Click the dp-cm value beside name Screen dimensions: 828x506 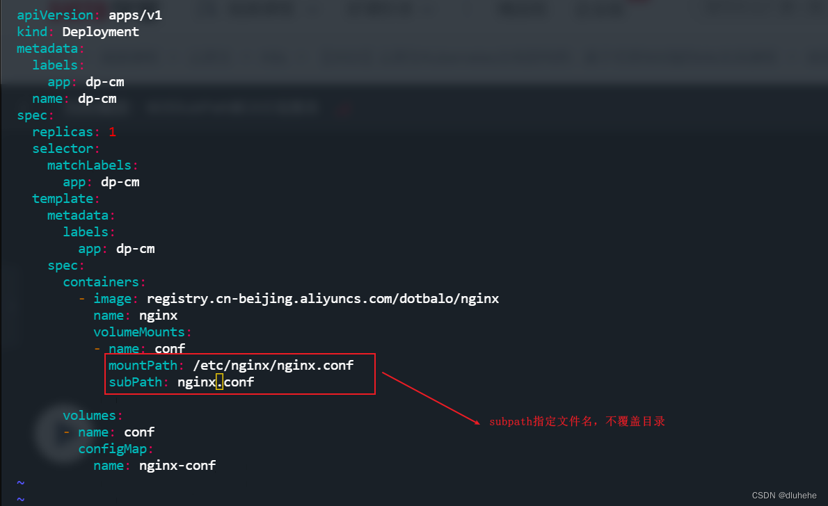click(x=97, y=99)
